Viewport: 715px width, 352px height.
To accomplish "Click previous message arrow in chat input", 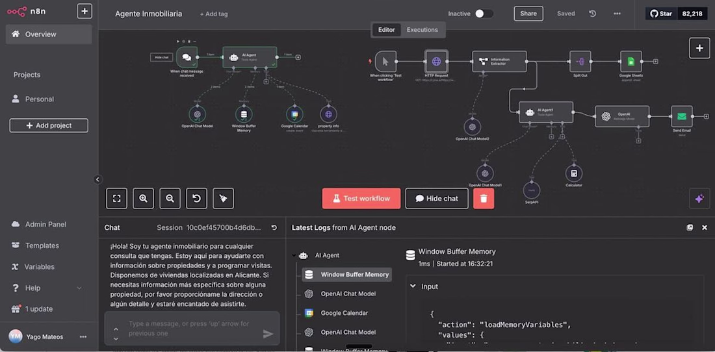I will click(x=116, y=328).
